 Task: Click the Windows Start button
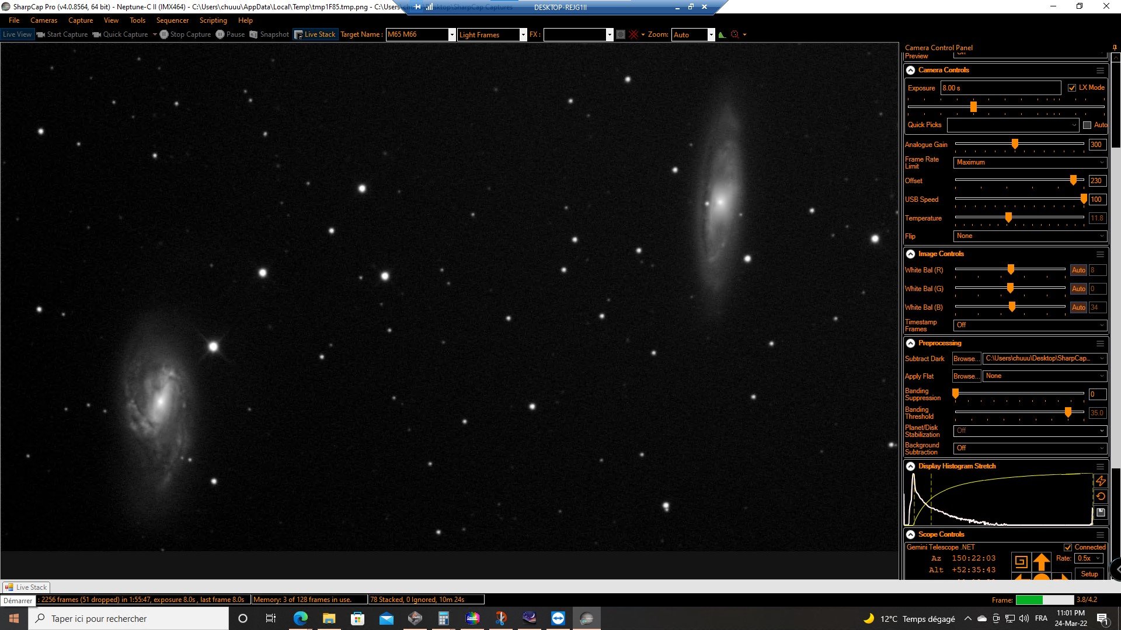click(x=14, y=618)
